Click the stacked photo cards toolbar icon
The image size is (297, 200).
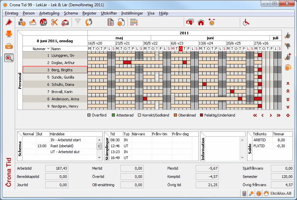click(x=190, y=22)
